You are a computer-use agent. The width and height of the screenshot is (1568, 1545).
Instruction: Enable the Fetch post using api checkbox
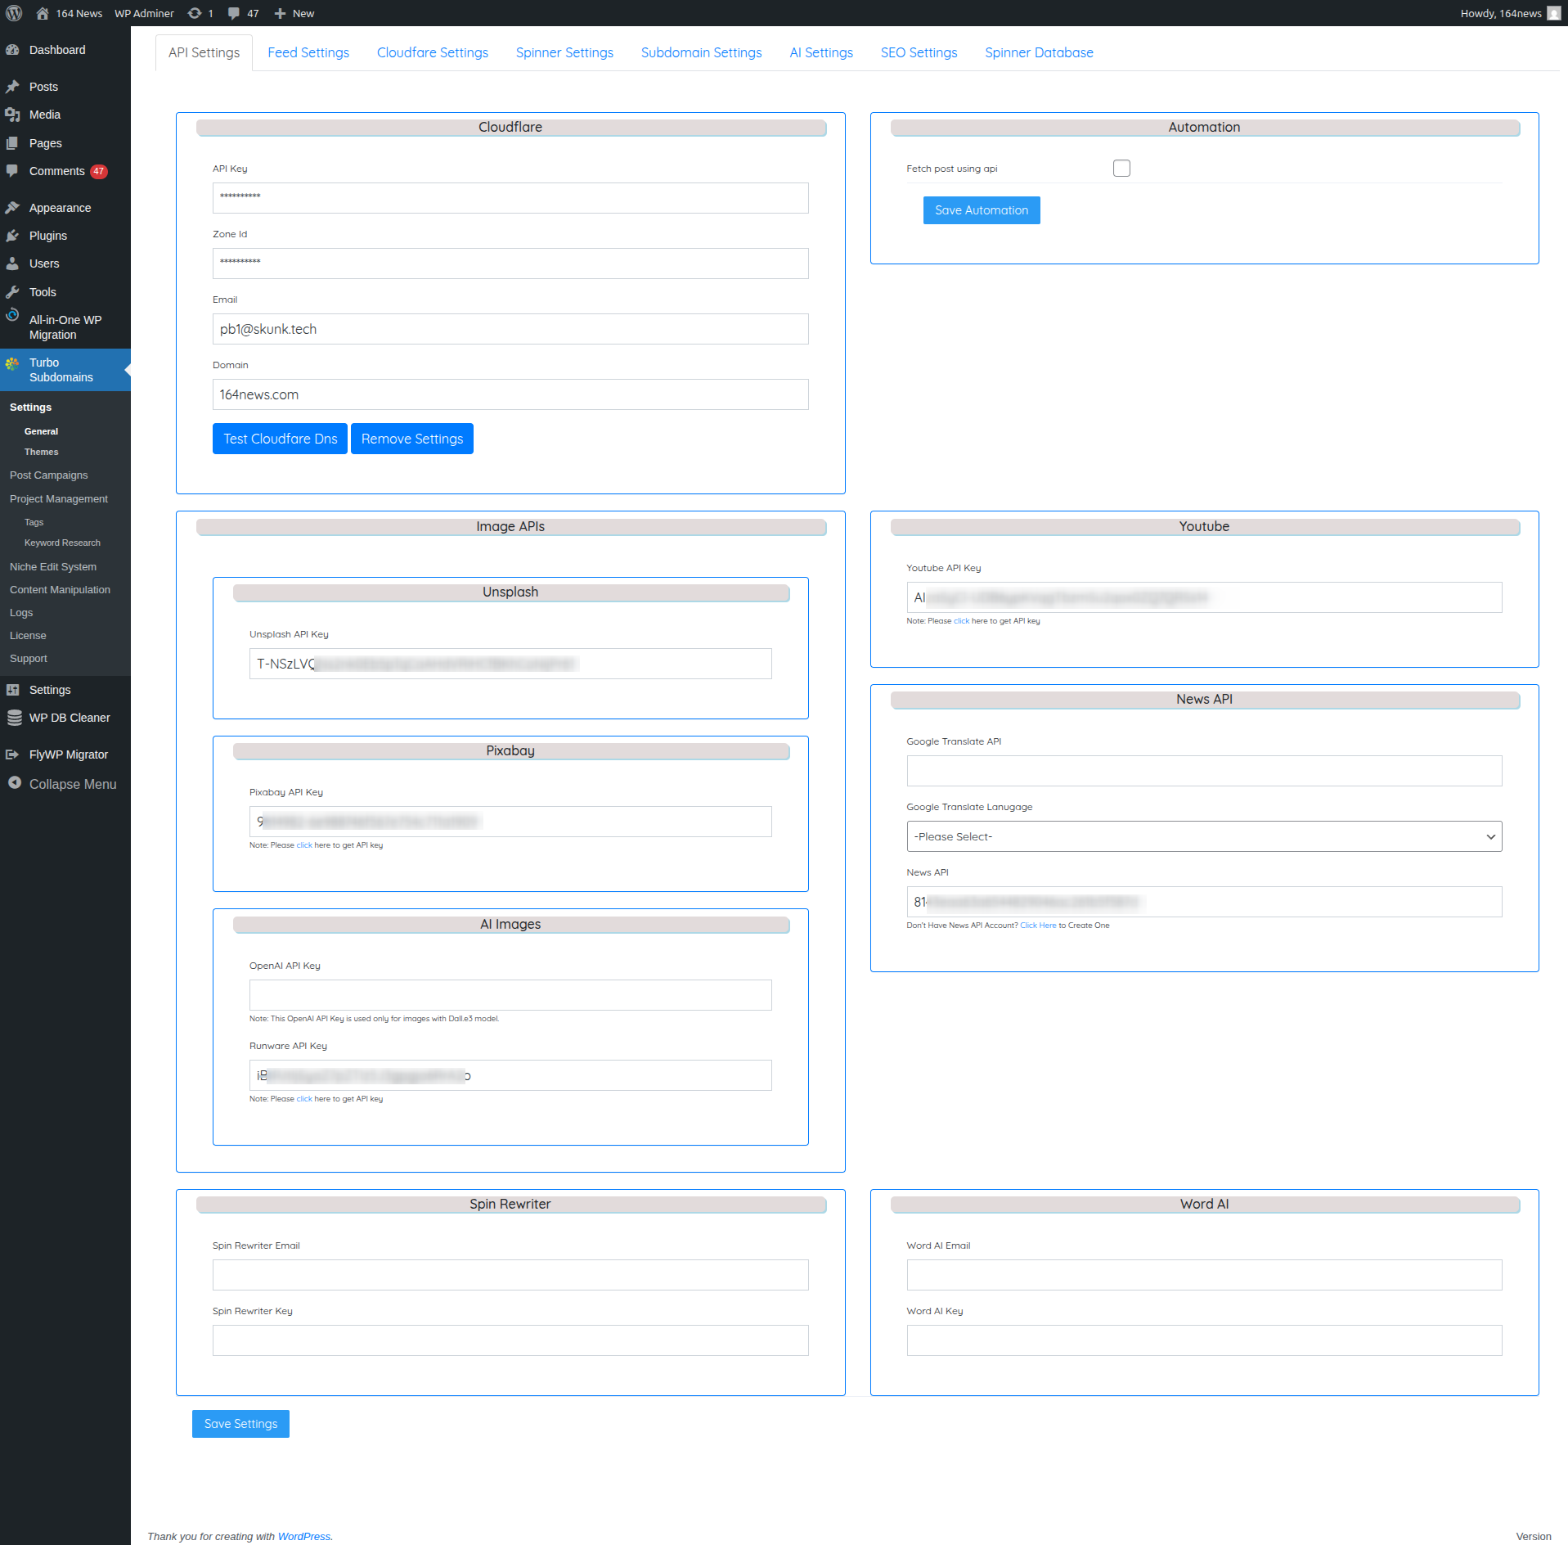pyautogui.click(x=1121, y=169)
